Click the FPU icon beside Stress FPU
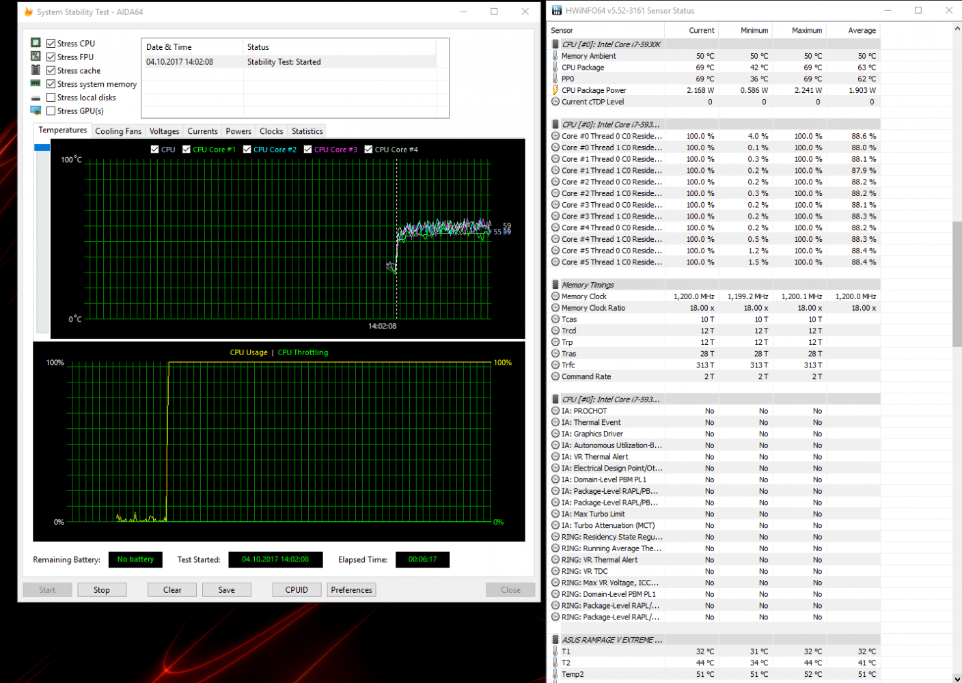Image resolution: width=962 pixels, height=683 pixels. click(x=36, y=56)
